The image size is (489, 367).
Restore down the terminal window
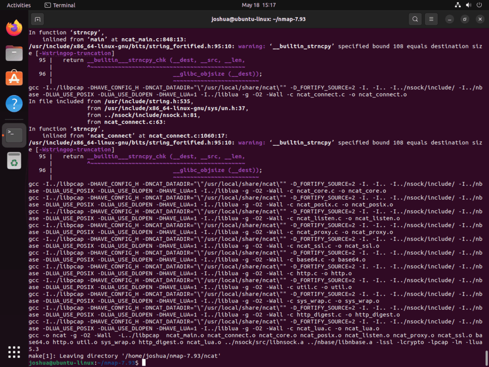(x=465, y=19)
